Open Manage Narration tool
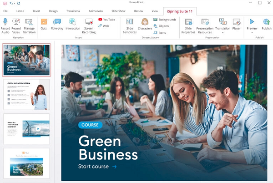This screenshot has height=183, width=273. click(29, 22)
